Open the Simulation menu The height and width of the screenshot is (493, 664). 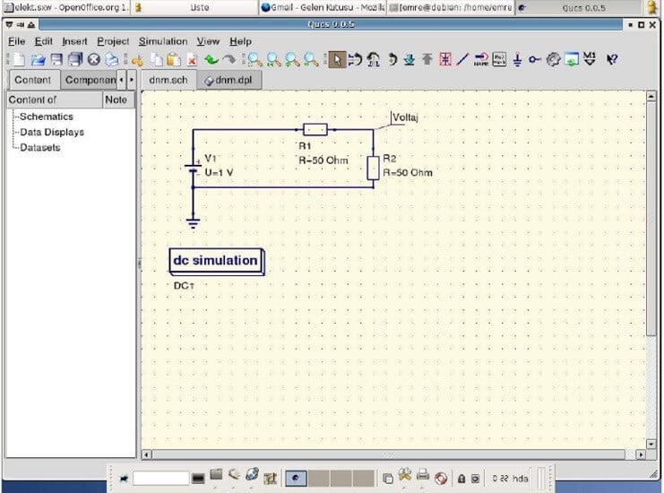click(x=163, y=41)
